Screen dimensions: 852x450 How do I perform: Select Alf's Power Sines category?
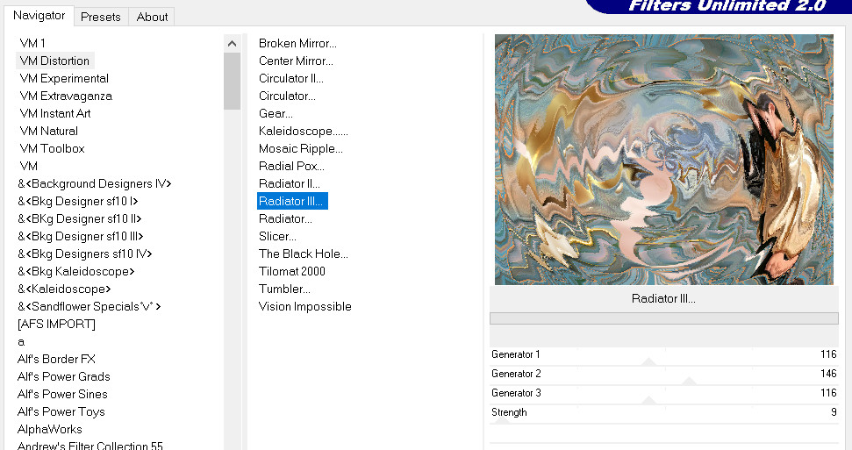click(62, 394)
